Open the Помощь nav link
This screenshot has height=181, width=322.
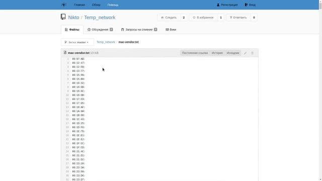point(113,5)
